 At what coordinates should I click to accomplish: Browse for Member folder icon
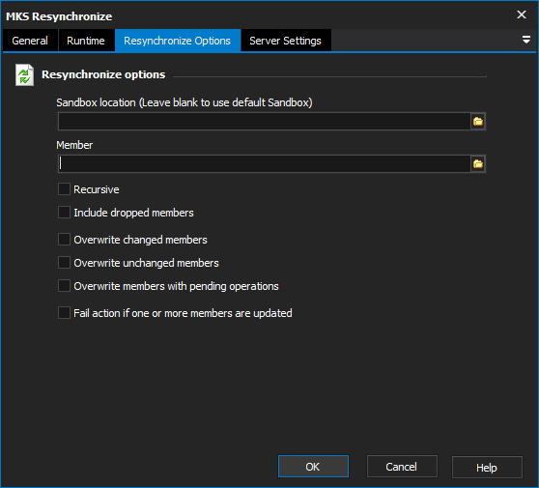coord(478,163)
